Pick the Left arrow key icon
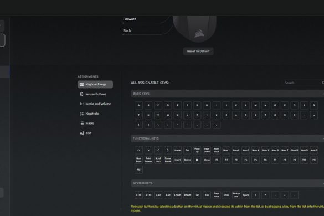 (158, 150)
